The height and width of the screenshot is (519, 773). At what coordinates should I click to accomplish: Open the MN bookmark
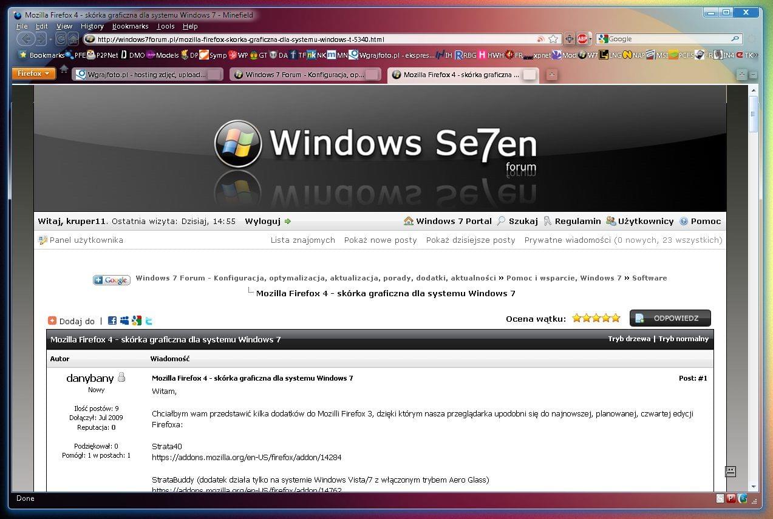(x=337, y=55)
